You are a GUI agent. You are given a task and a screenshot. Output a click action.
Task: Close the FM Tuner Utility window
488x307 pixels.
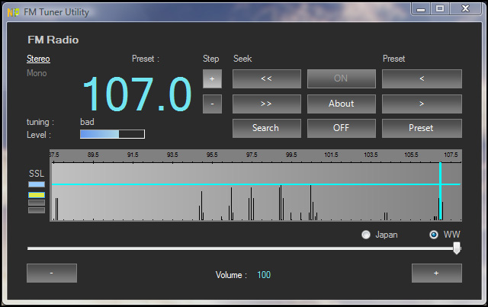(465, 9)
